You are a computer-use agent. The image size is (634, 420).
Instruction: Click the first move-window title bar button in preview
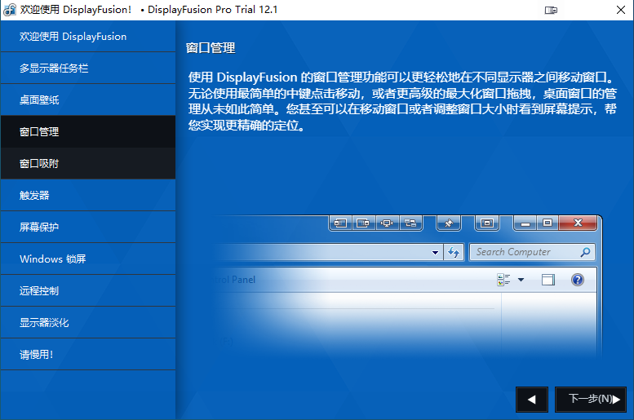pos(340,223)
